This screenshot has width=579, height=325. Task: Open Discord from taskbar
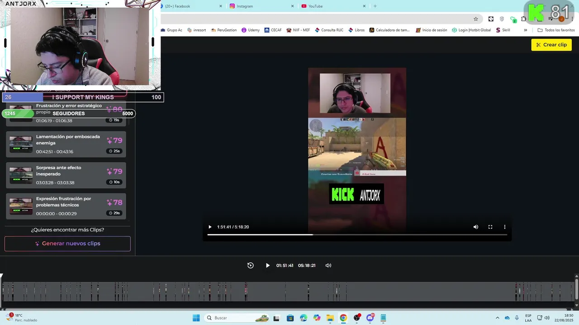370,318
